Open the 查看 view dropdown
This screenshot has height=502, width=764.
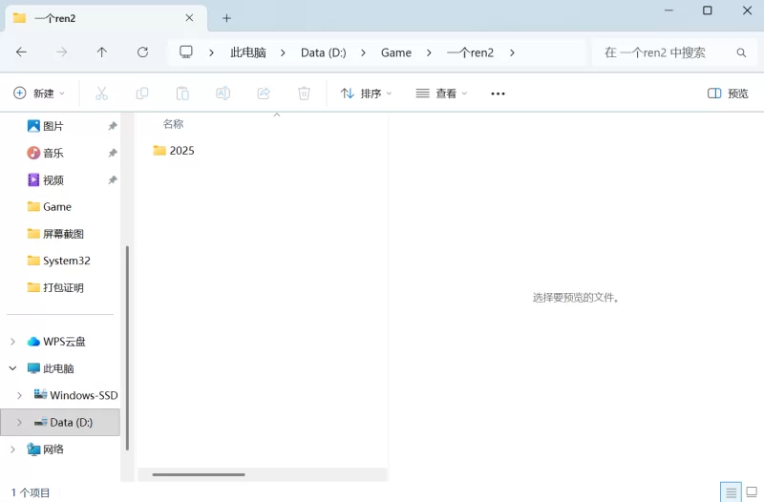441,94
